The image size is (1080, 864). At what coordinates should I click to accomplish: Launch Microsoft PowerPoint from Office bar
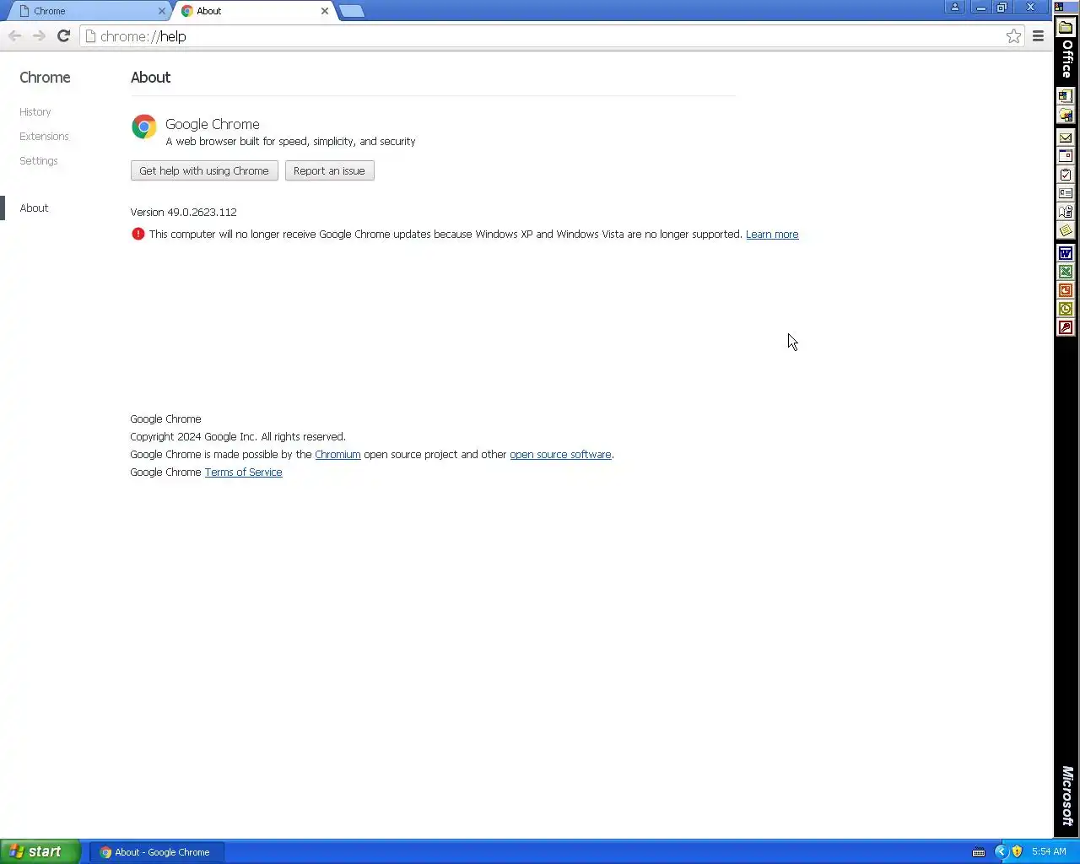1066,290
